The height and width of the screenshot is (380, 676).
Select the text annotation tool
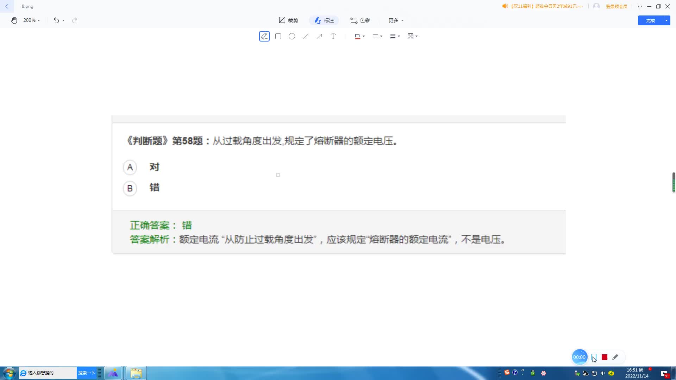(333, 36)
